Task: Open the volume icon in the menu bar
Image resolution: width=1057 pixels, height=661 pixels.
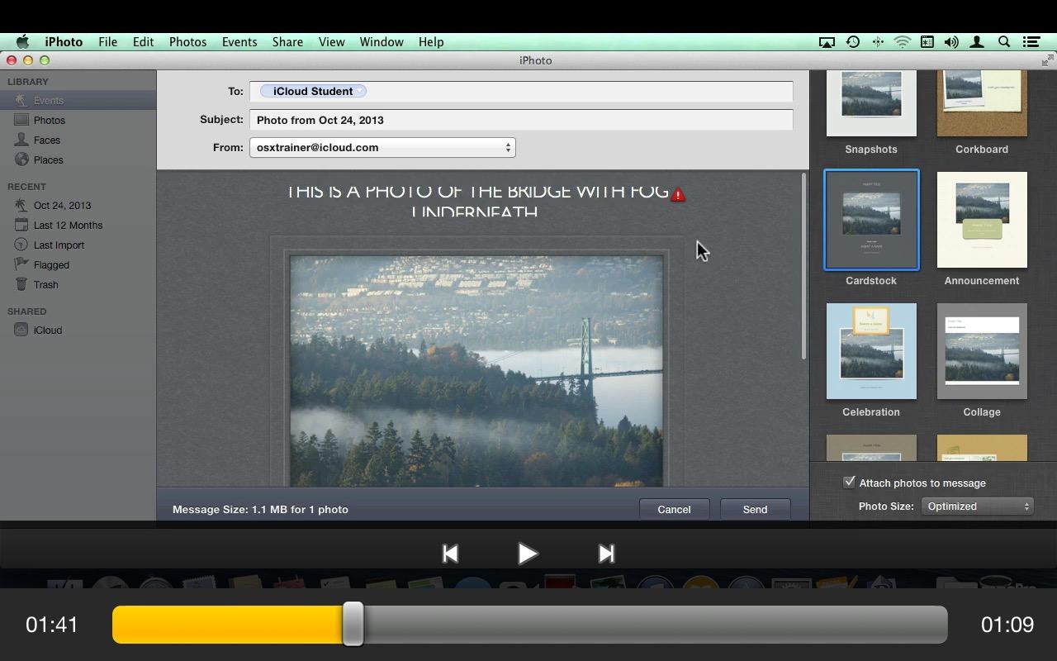Action: tap(951, 42)
